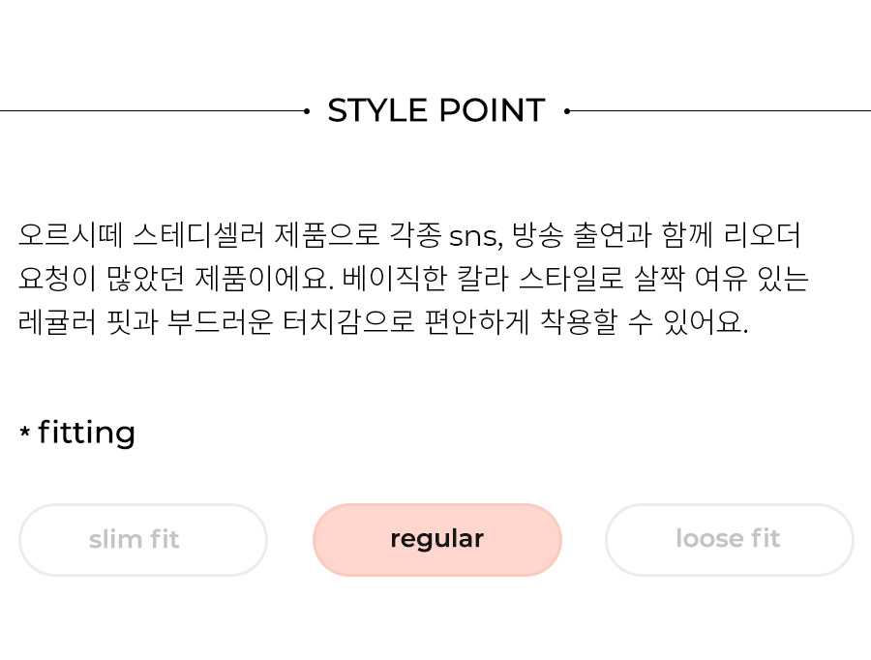The width and height of the screenshot is (871, 660).
Task: Click the word "베이직한" in the description
Action: pyautogui.click(x=394, y=279)
